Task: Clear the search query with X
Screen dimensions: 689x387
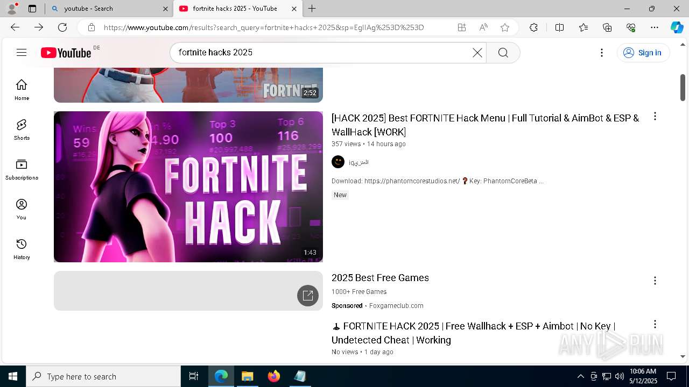Action: 477,53
